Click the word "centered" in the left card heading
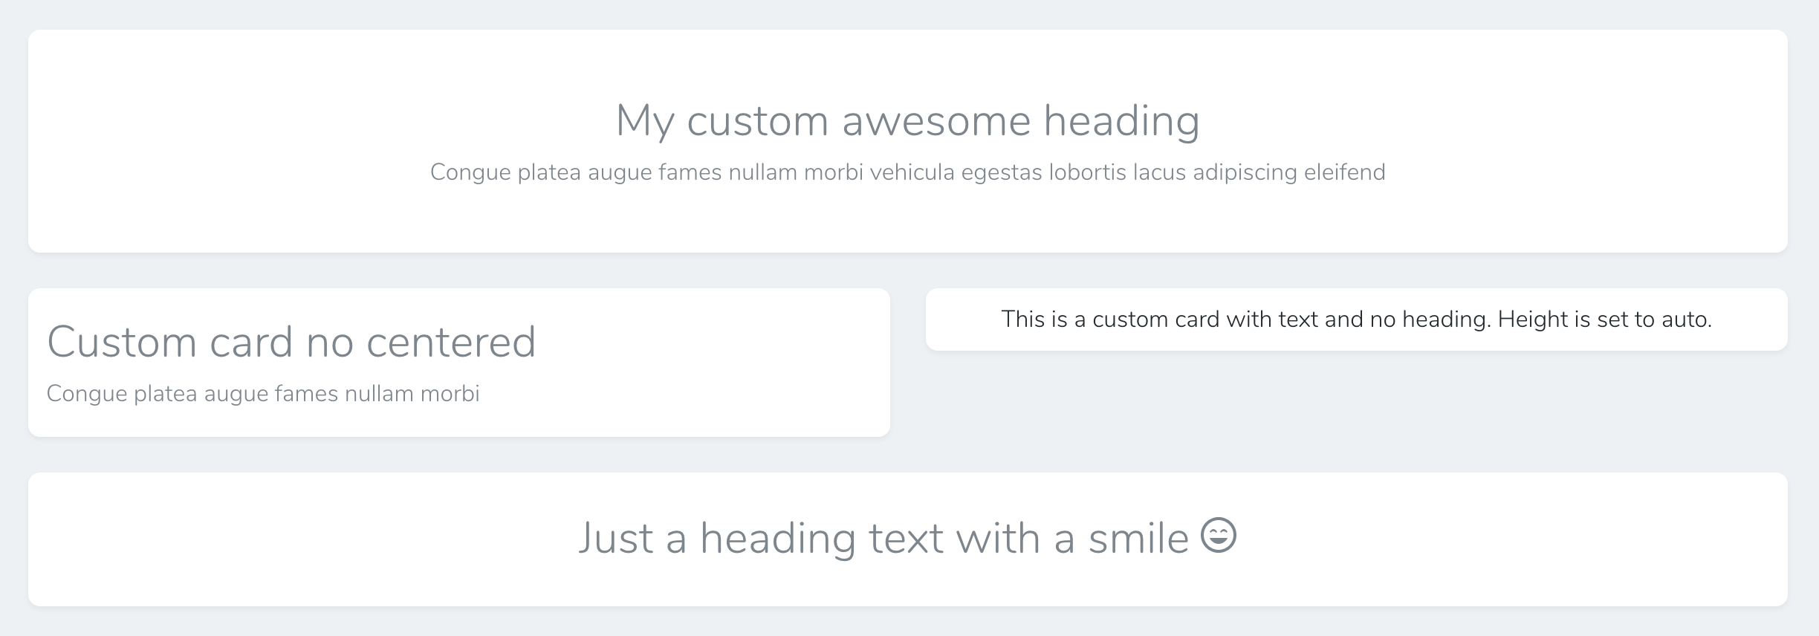This screenshot has height=636, width=1819. tap(450, 342)
